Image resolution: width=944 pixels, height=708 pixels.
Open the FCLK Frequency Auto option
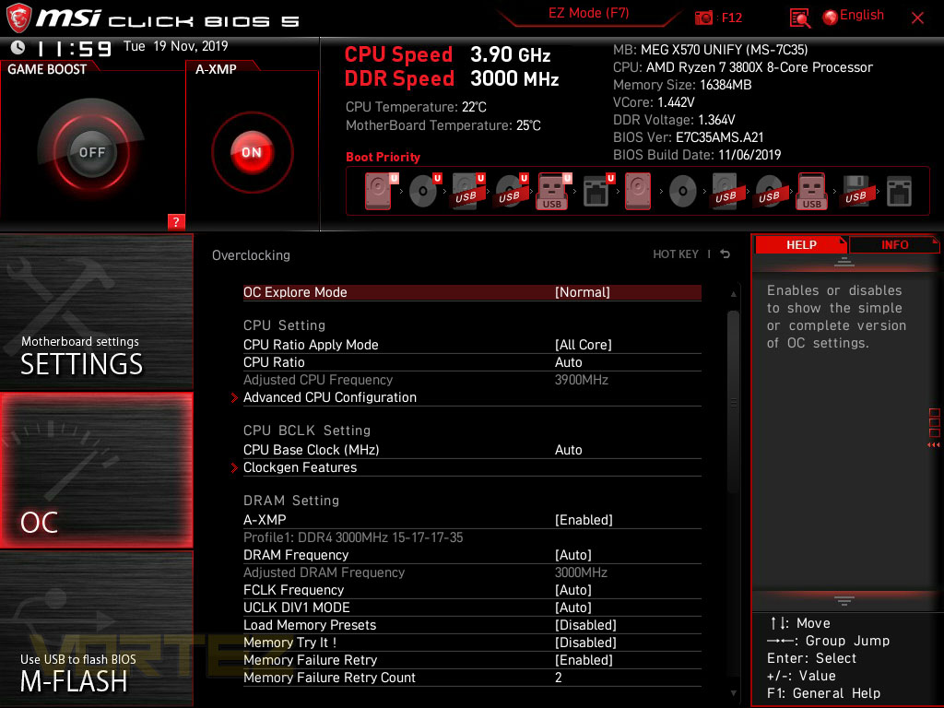point(472,590)
